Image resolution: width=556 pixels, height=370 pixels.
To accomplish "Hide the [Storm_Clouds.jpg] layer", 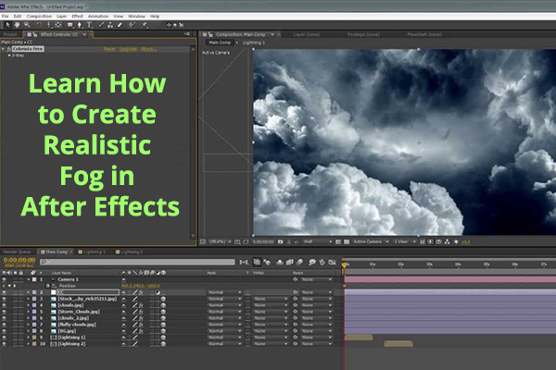I will [5, 312].
